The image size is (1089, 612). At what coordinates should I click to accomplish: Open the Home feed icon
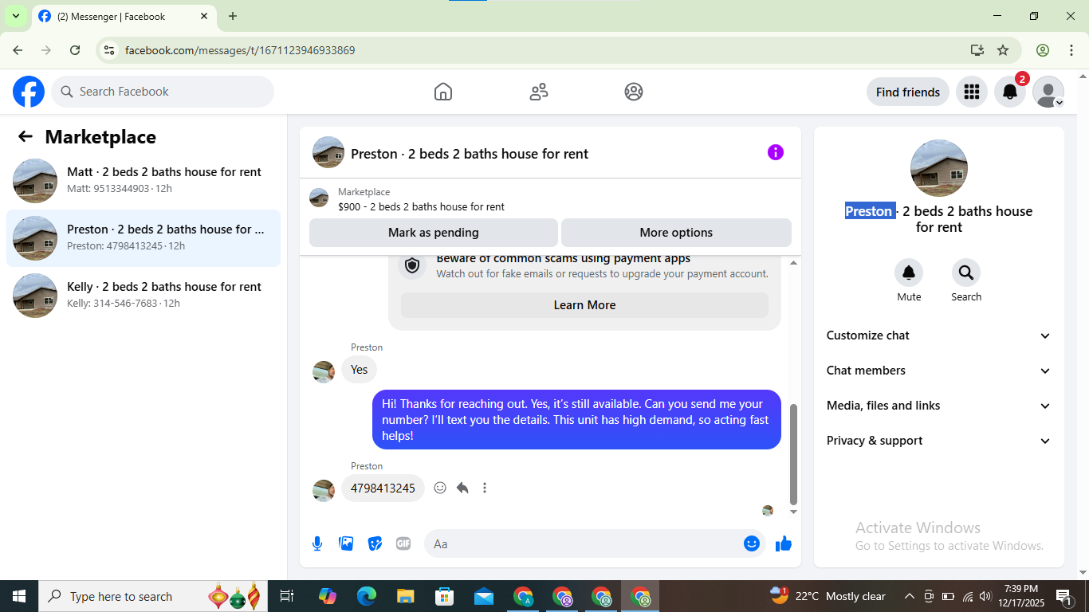[x=443, y=92]
